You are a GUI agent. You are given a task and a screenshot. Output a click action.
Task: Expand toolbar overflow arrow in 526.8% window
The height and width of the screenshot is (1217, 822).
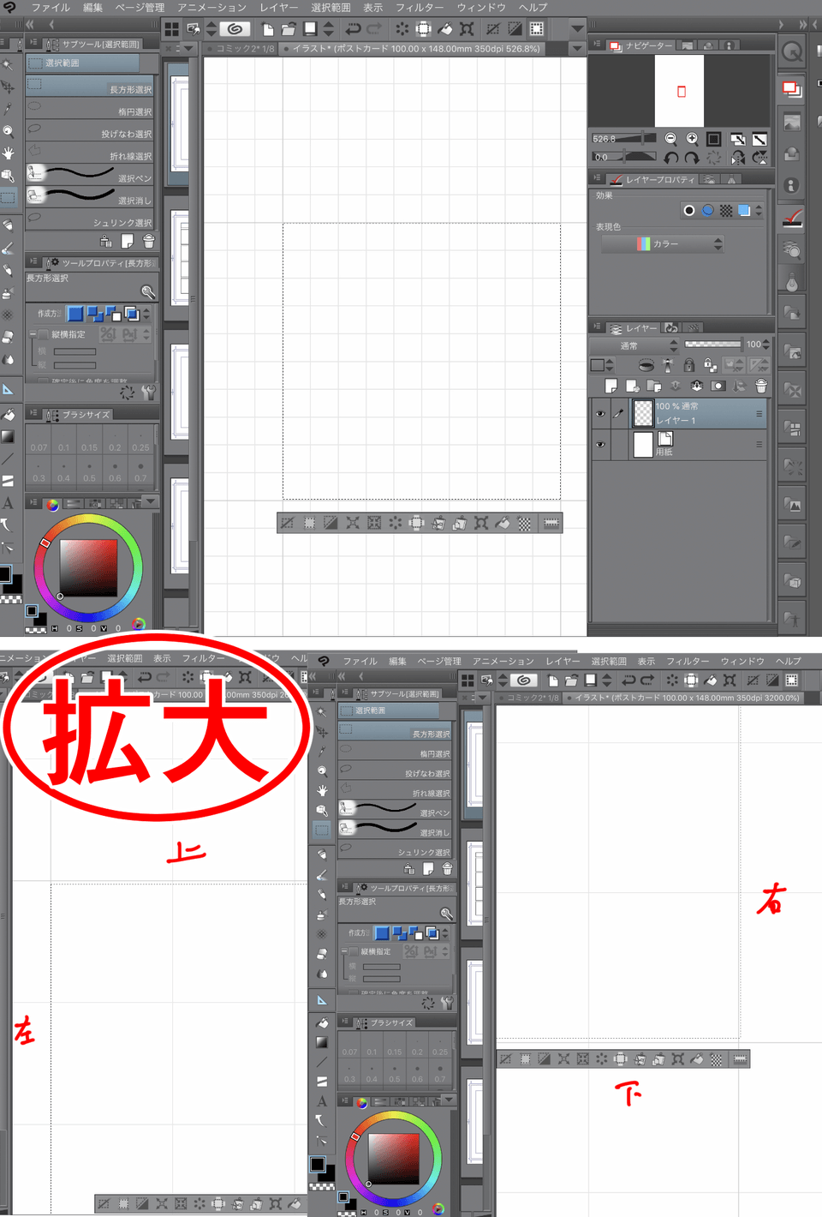point(577,29)
